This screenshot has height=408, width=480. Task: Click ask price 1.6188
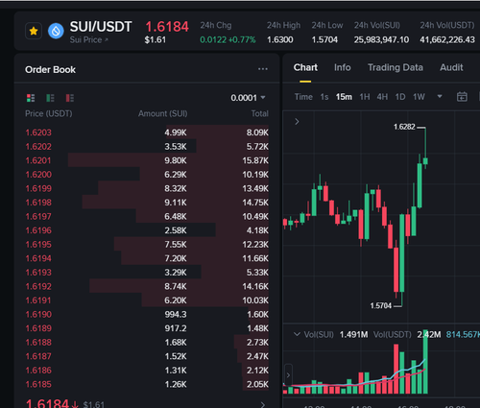tap(38, 343)
